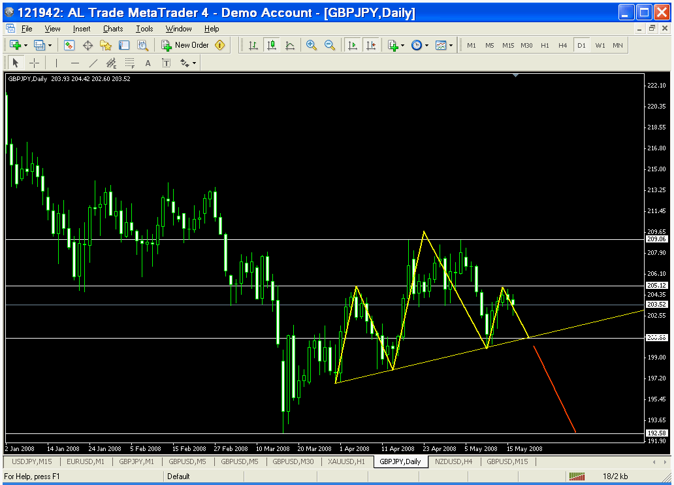
Task: Open the Charts menu
Action: point(113,29)
